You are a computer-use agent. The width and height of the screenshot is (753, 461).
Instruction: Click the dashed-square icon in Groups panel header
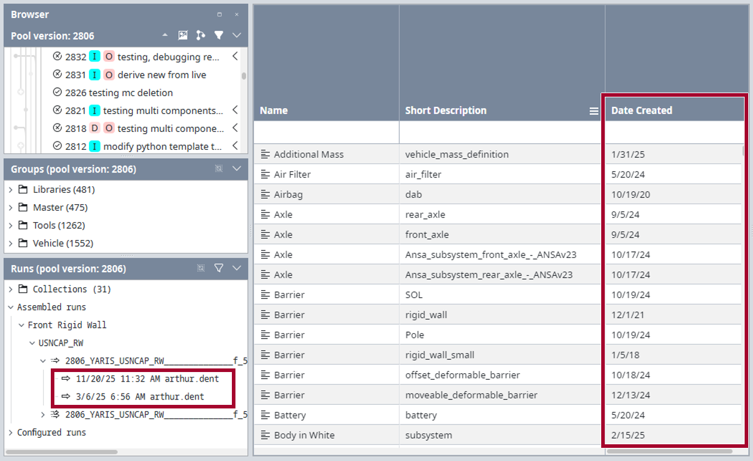[219, 169]
